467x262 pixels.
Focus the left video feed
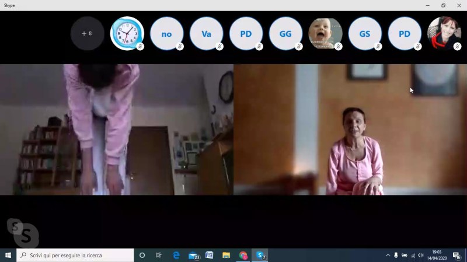tap(116, 130)
